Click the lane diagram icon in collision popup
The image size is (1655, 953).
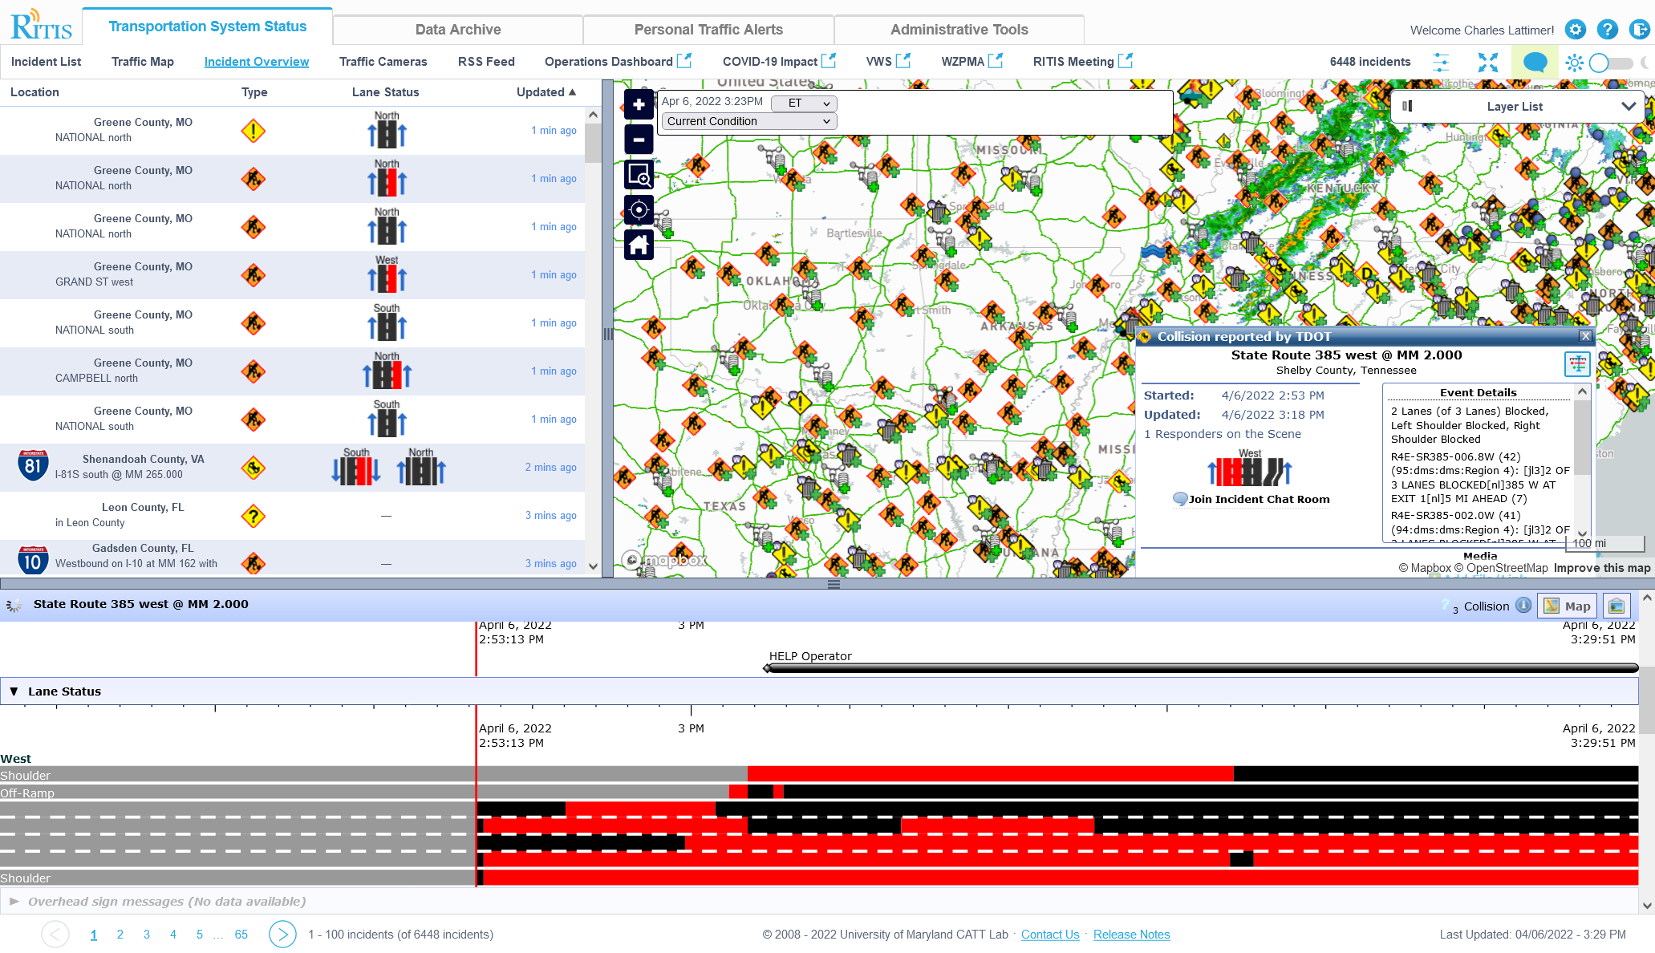(x=1576, y=363)
